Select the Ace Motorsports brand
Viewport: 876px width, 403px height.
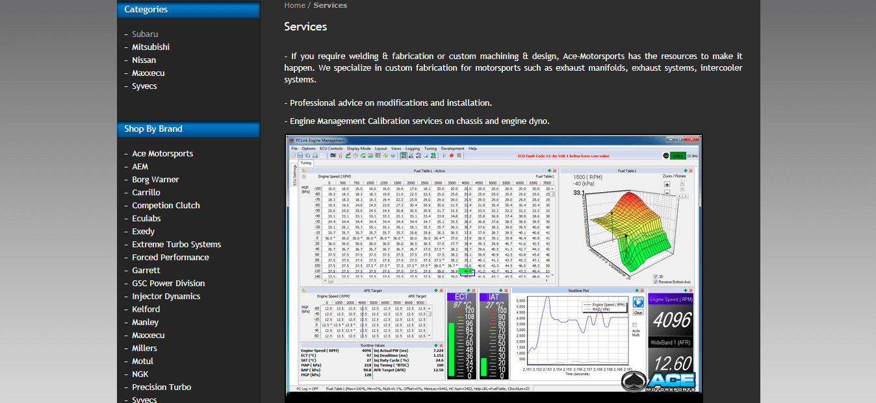pos(162,153)
